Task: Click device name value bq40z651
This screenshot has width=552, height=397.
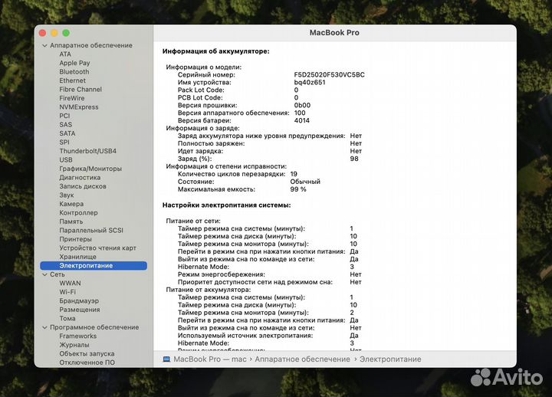Action: [310, 82]
